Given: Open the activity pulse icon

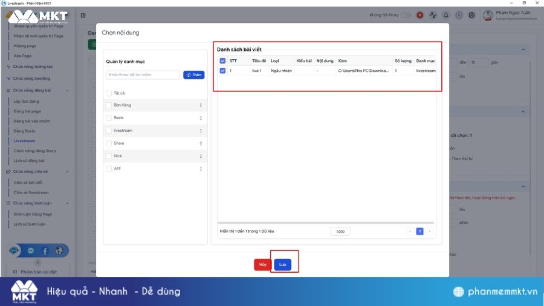Looking at the screenshot, I should [433, 15].
